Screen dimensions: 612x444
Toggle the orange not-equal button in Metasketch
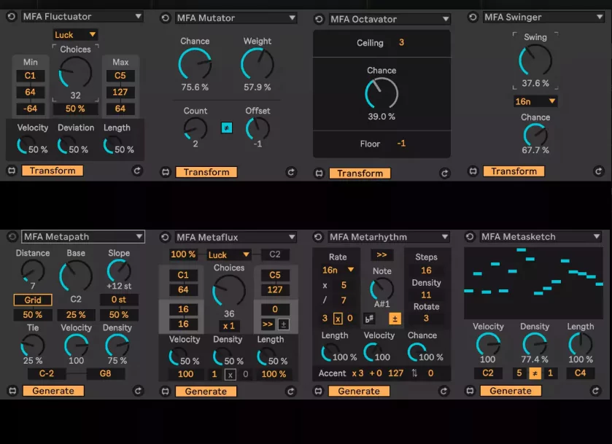(535, 373)
